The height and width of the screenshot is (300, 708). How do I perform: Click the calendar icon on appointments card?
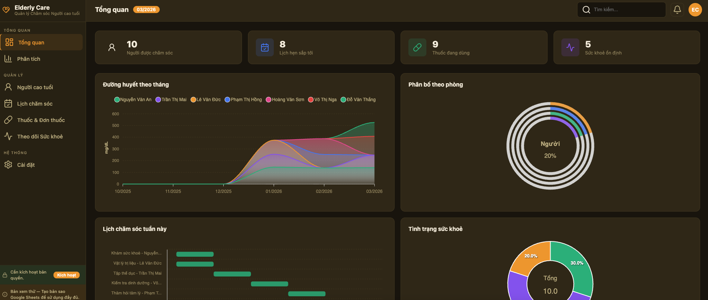click(264, 47)
